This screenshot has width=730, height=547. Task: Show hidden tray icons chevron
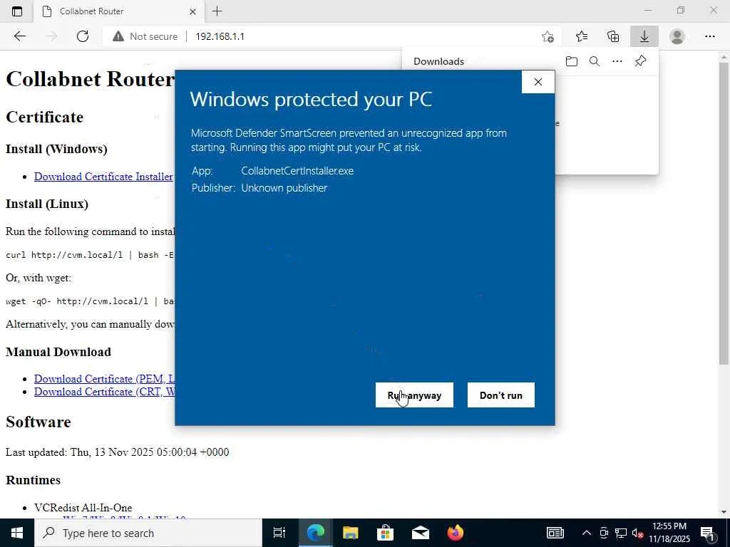click(587, 533)
